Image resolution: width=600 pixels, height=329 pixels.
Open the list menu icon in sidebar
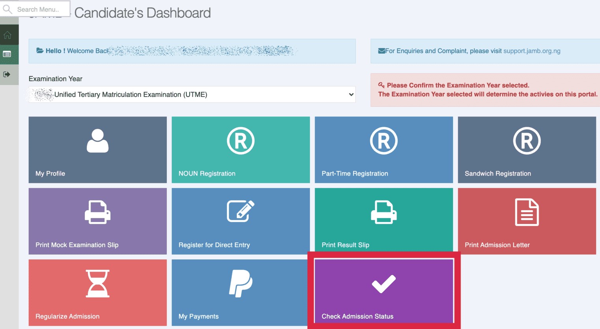7,54
